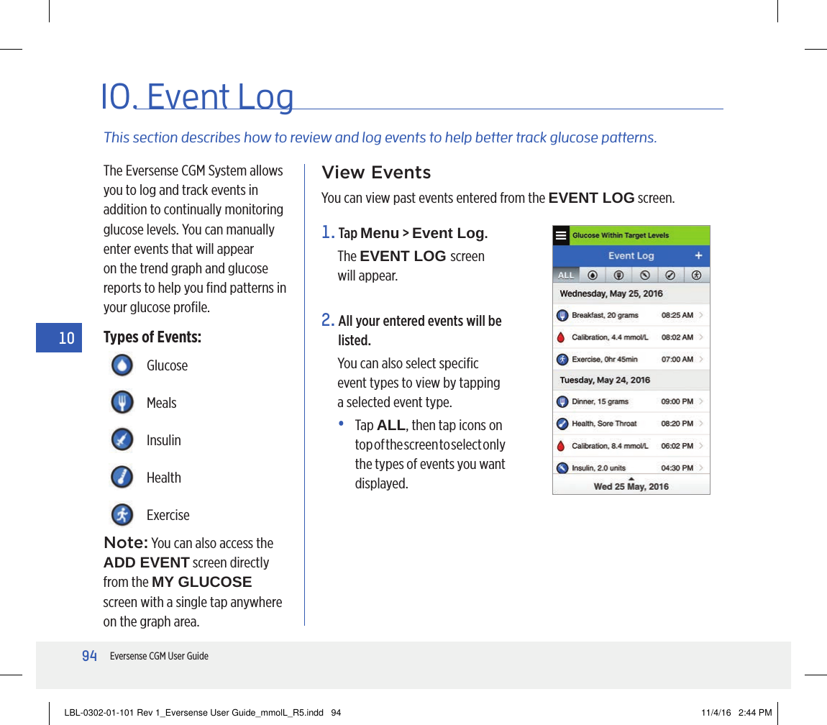Click the up arrow above Wed 25 May, 2016
Screen dimensions: 827x725
[x=631, y=478]
